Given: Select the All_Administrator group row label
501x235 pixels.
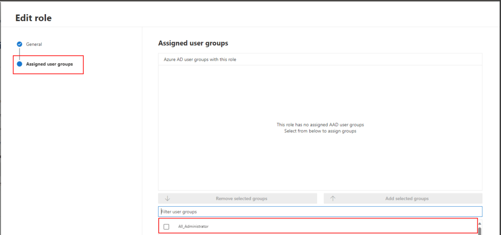Looking at the screenshot, I should [193, 227].
